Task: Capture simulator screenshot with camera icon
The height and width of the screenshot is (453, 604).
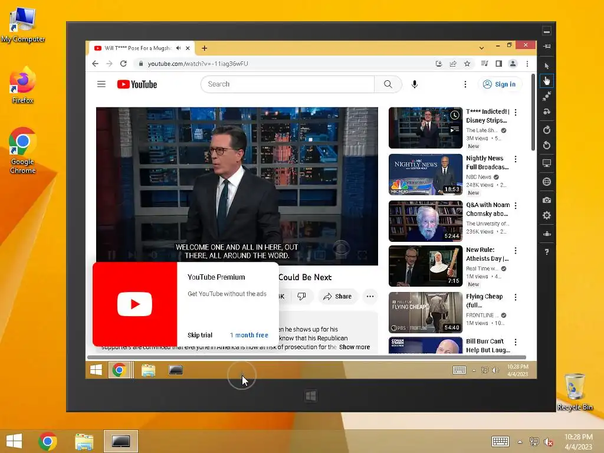Action: [x=547, y=201]
